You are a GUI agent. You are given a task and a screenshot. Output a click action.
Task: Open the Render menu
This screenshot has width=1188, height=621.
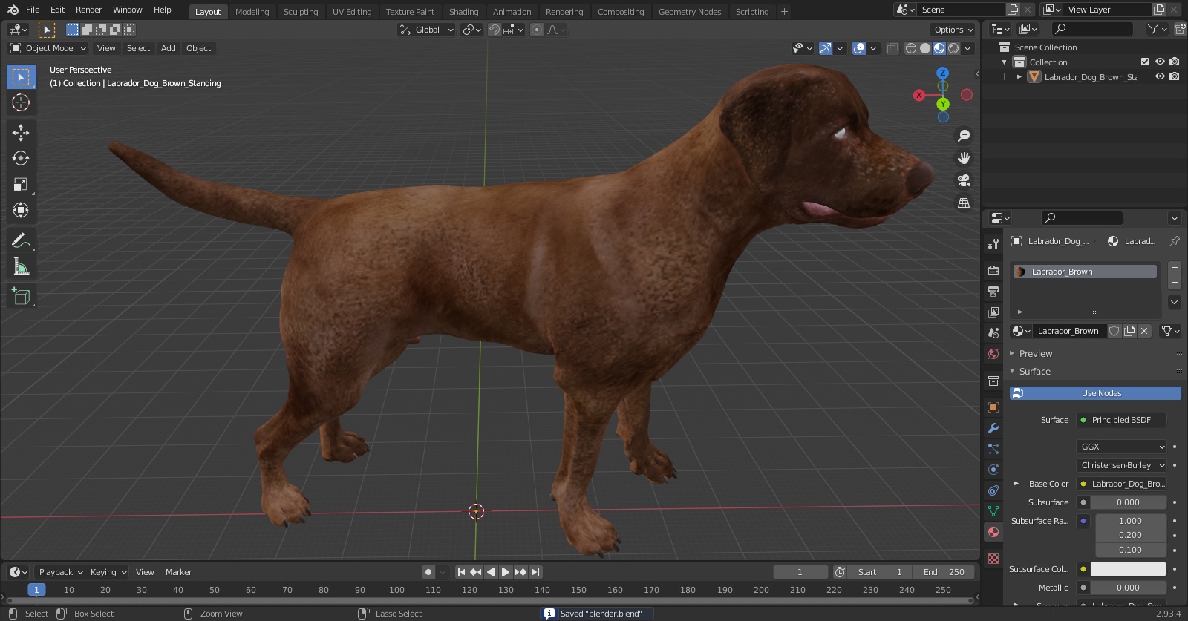88,10
